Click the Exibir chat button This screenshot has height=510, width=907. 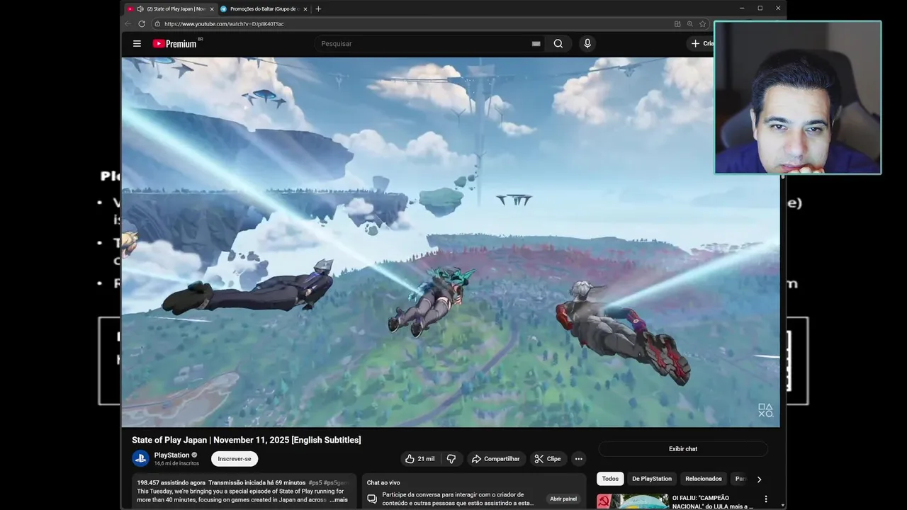pyautogui.click(x=683, y=448)
